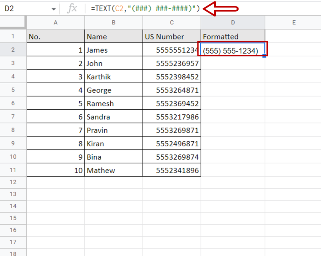Click cell with number 5552496871
The image size is (321, 256).
tap(172, 143)
